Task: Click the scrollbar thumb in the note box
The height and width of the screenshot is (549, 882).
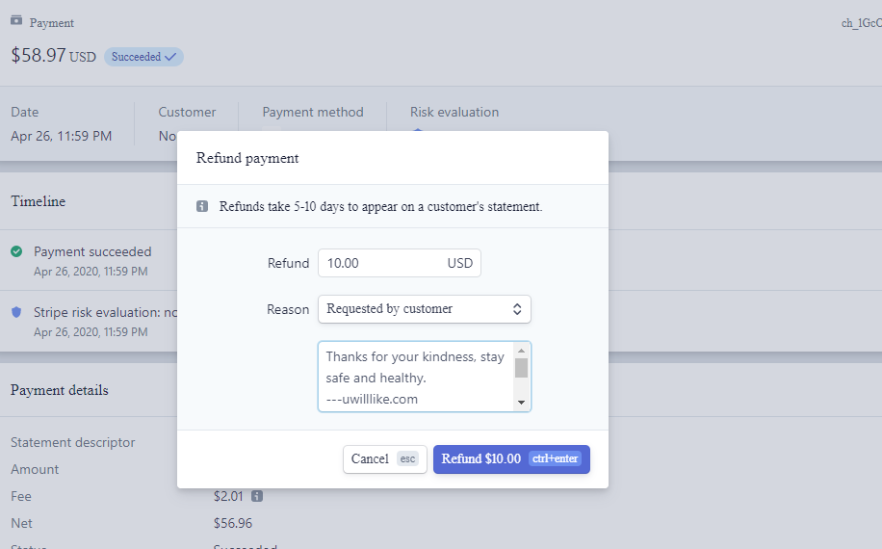Action: (x=521, y=368)
